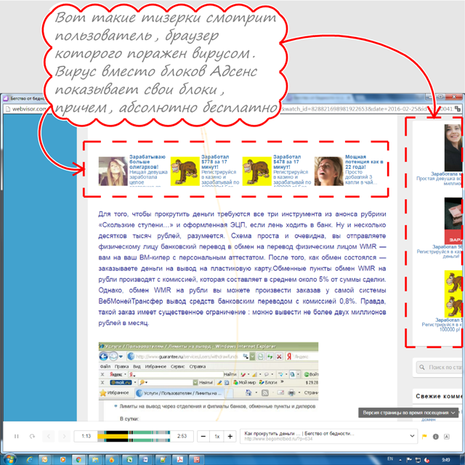This screenshot has width=465, height=465.
Task: Click the replay session icon
Action: (32, 436)
